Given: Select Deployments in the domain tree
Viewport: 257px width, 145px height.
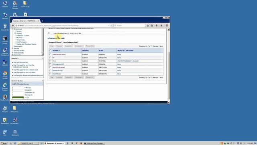Looking at the screenshot, I should click(18, 46).
